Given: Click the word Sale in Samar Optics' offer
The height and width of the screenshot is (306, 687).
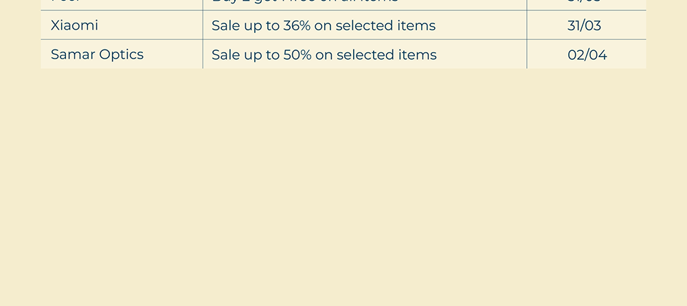Looking at the screenshot, I should [225, 55].
